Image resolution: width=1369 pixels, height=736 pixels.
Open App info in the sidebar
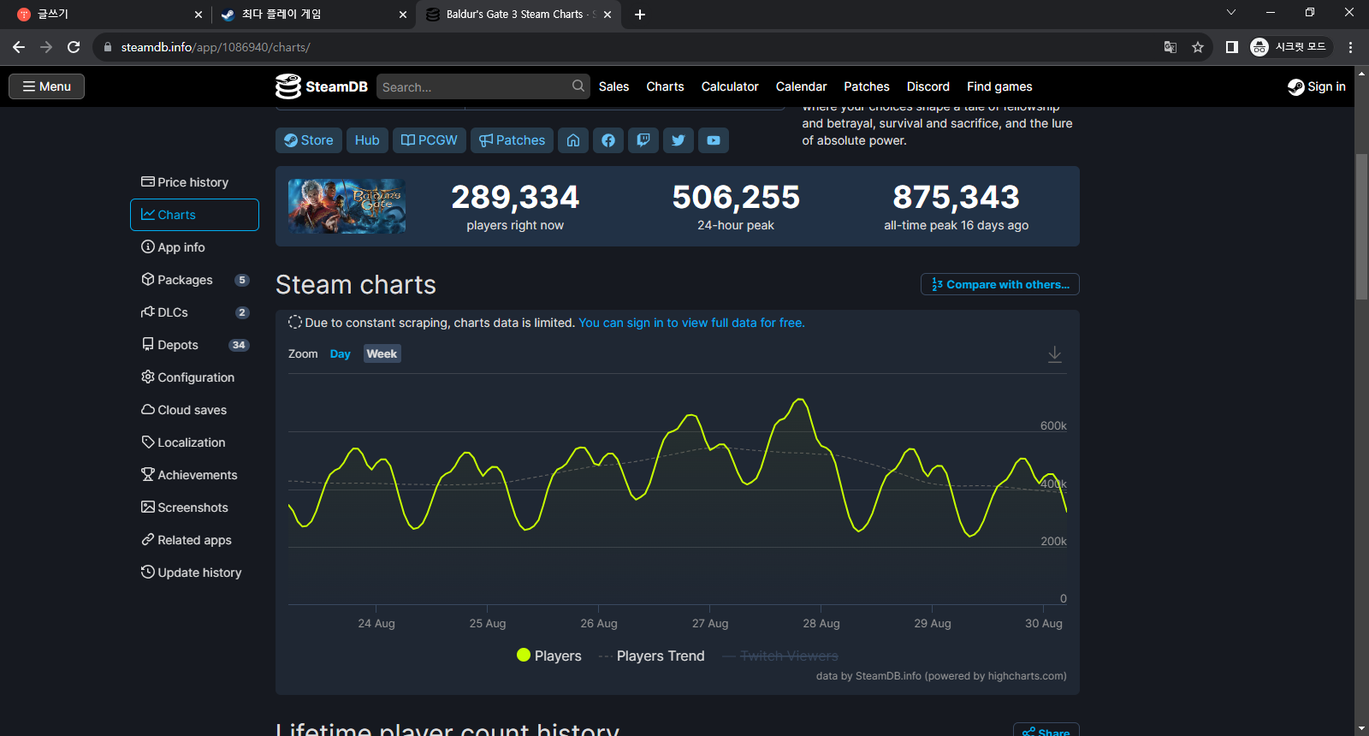click(x=194, y=247)
